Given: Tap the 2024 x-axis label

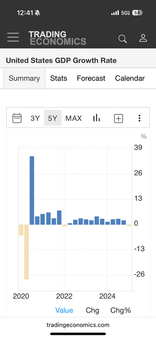Looking at the screenshot, I should pyautogui.click(x=107, y=296).
